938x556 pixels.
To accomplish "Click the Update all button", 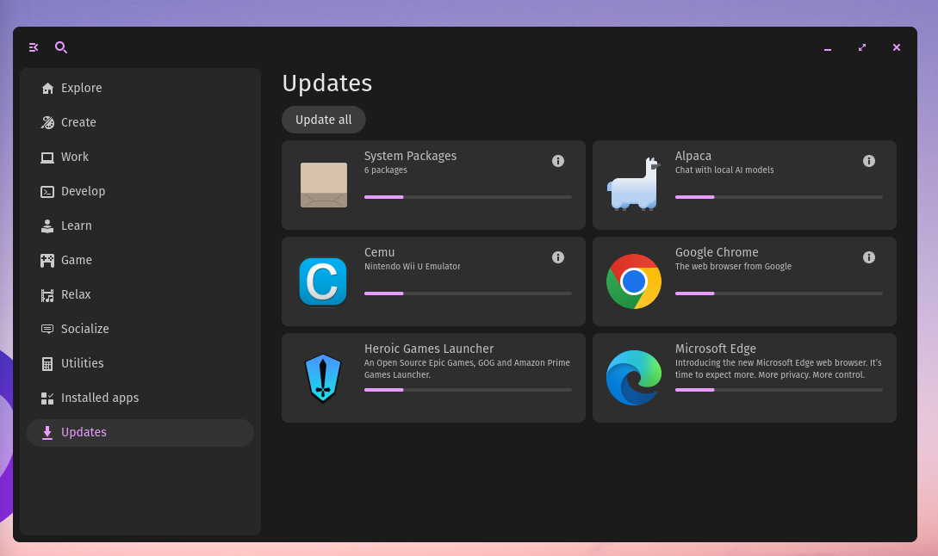I will tap(324, 120).
